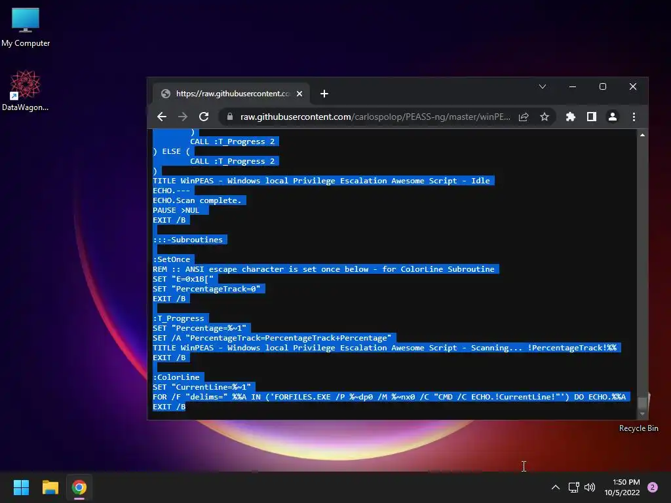Open the Windows Start menu
This screenshot has width=671, height=503.
pyautogui.click(x=21, y=487)
